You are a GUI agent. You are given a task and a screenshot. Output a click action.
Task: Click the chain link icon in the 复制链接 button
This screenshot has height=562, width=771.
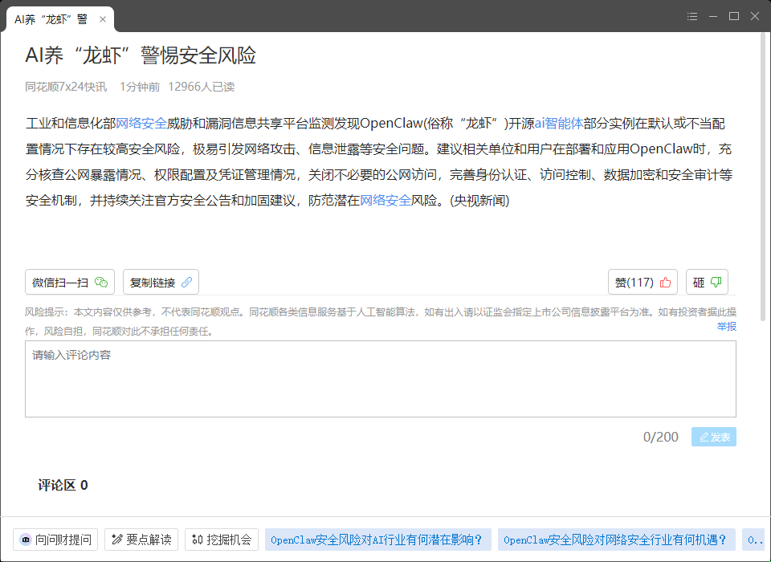[x=187, y=283]
